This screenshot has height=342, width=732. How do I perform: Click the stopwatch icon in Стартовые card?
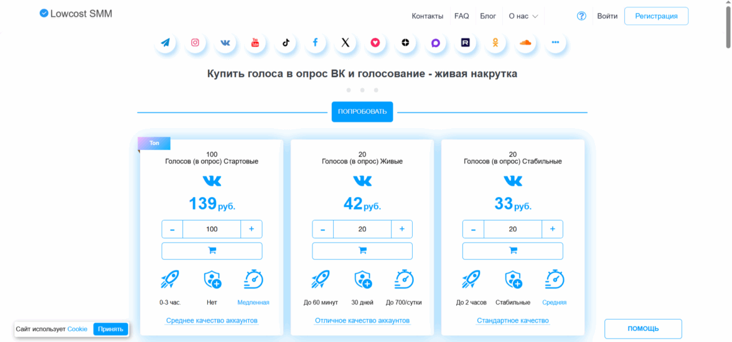tap(253, 279)
